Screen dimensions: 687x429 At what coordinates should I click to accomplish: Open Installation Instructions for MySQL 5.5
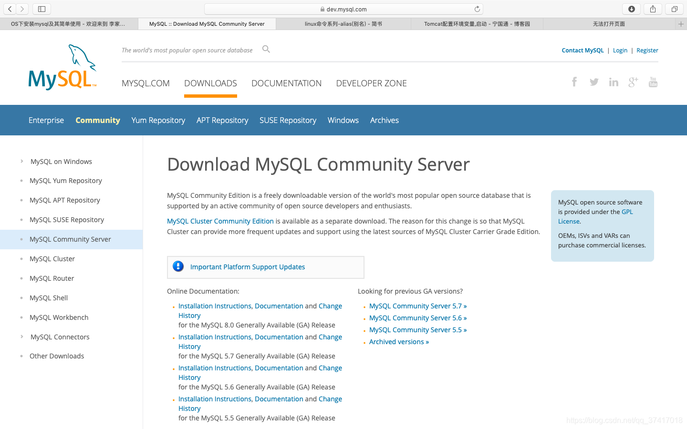coord(215,399)
